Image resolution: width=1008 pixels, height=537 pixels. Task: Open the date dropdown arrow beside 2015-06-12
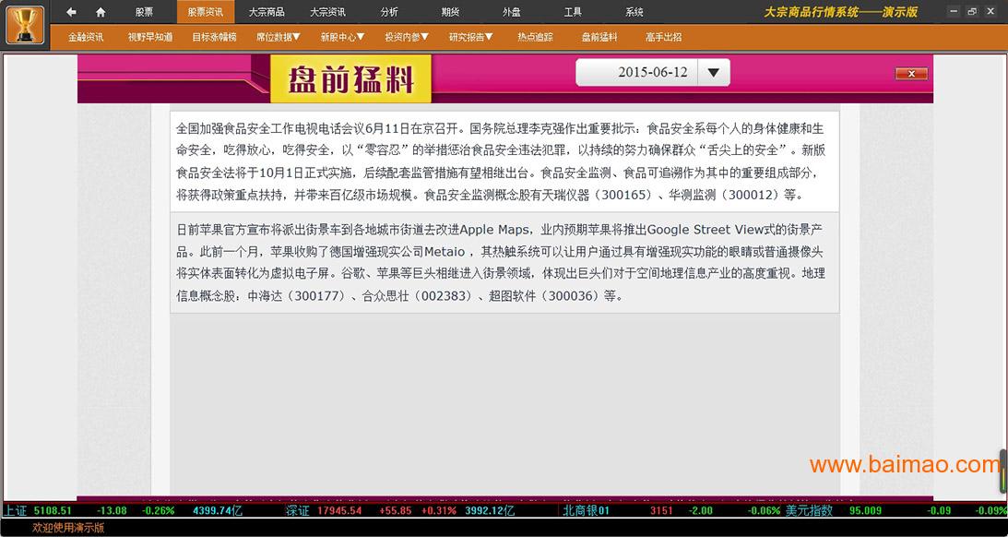point(713,73)
